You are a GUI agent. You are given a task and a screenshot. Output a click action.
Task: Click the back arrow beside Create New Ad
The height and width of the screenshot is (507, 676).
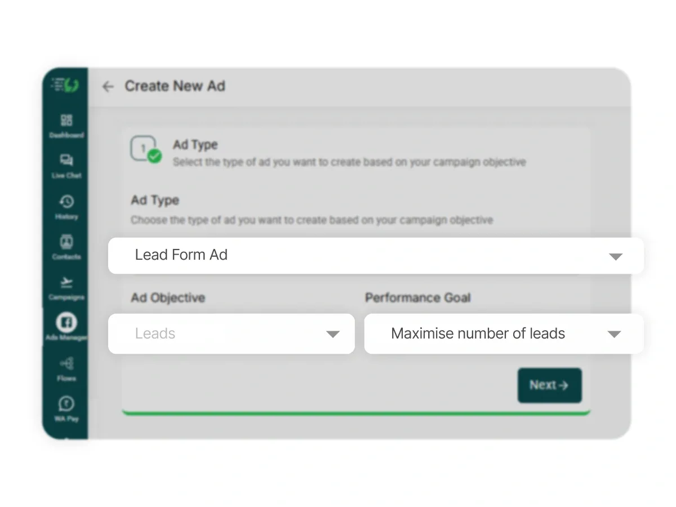(x=108, y=86)
